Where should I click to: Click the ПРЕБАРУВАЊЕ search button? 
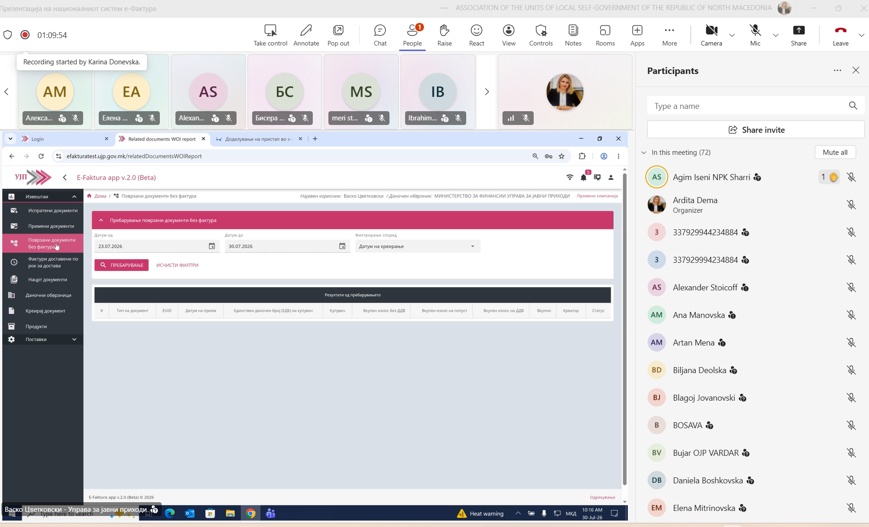coord(121,265)
